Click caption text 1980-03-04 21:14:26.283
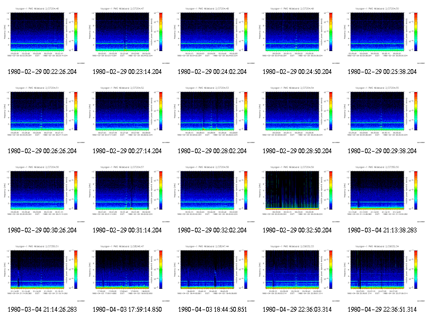This screenshot has height=317, width=425. pyautogui.click(x=42, y=310)
